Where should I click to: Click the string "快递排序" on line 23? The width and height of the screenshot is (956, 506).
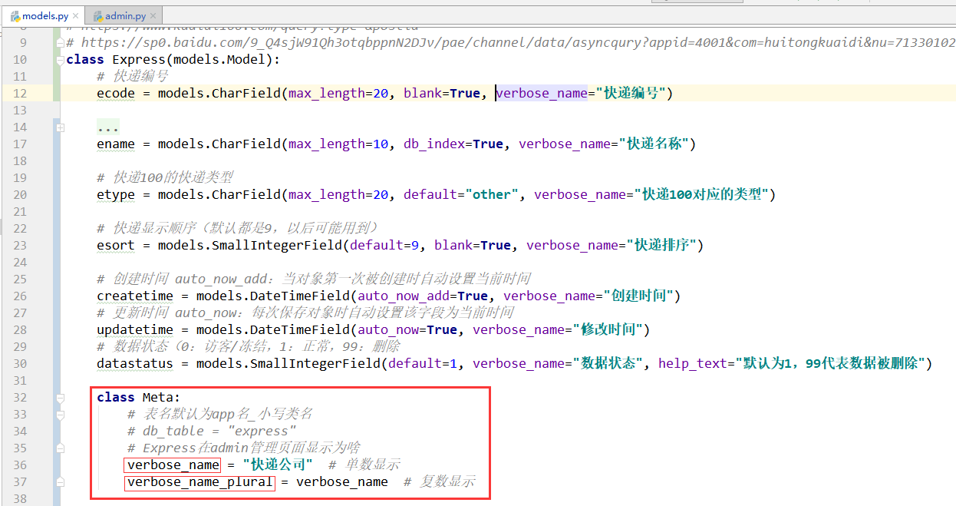pyautogui.click(x=661, y=246)
